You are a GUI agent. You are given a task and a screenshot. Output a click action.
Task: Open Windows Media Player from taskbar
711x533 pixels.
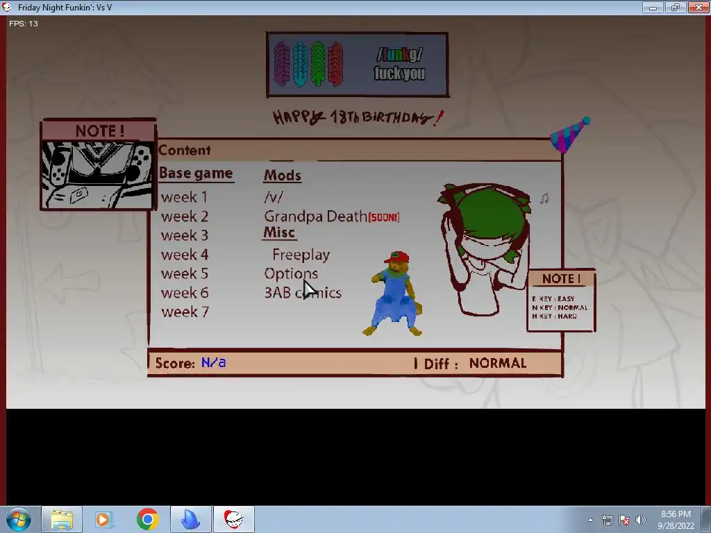pyautogui.click(x=104, y=519)
